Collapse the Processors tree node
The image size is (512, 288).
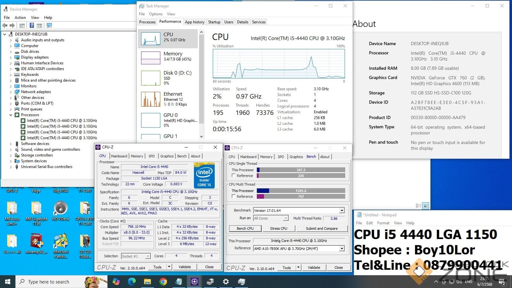pyautogui.click(x=11, y=115)
